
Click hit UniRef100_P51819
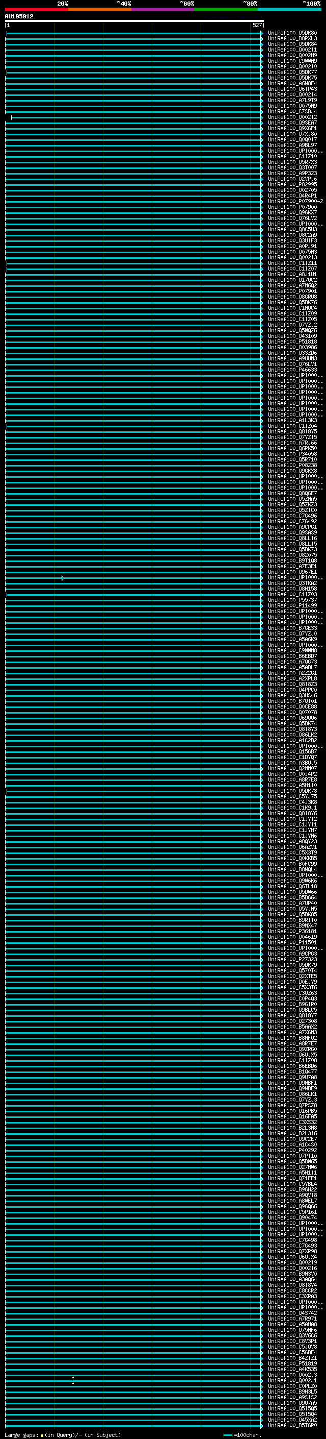pos(292,1363)
